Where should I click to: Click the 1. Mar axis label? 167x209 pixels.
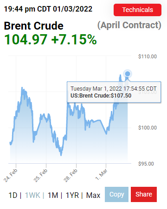point(101,174)
